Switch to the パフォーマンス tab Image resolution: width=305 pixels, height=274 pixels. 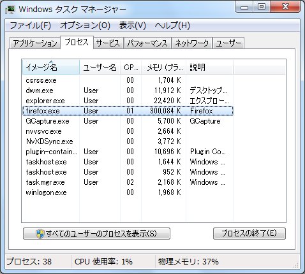pos(147,43)
